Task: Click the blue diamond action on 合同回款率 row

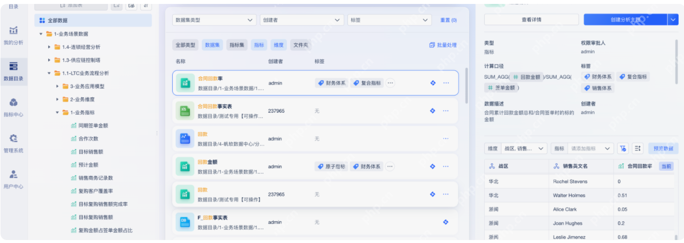Action: pos(433,83)
